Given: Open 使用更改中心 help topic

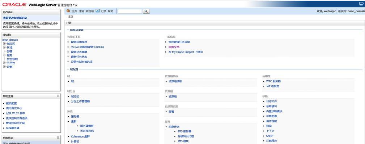Looking at the screenshot, I should 14,108.
